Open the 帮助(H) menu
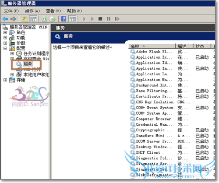Viewport: 219px width, 183px height. click(74, 11)
